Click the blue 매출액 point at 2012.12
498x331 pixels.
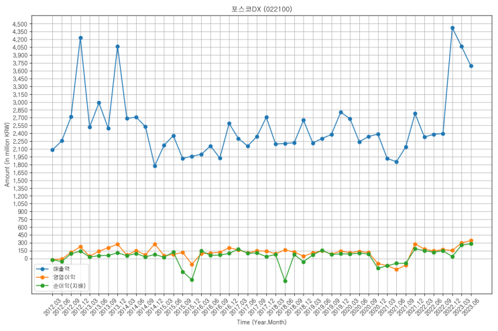tap(80, 37)
